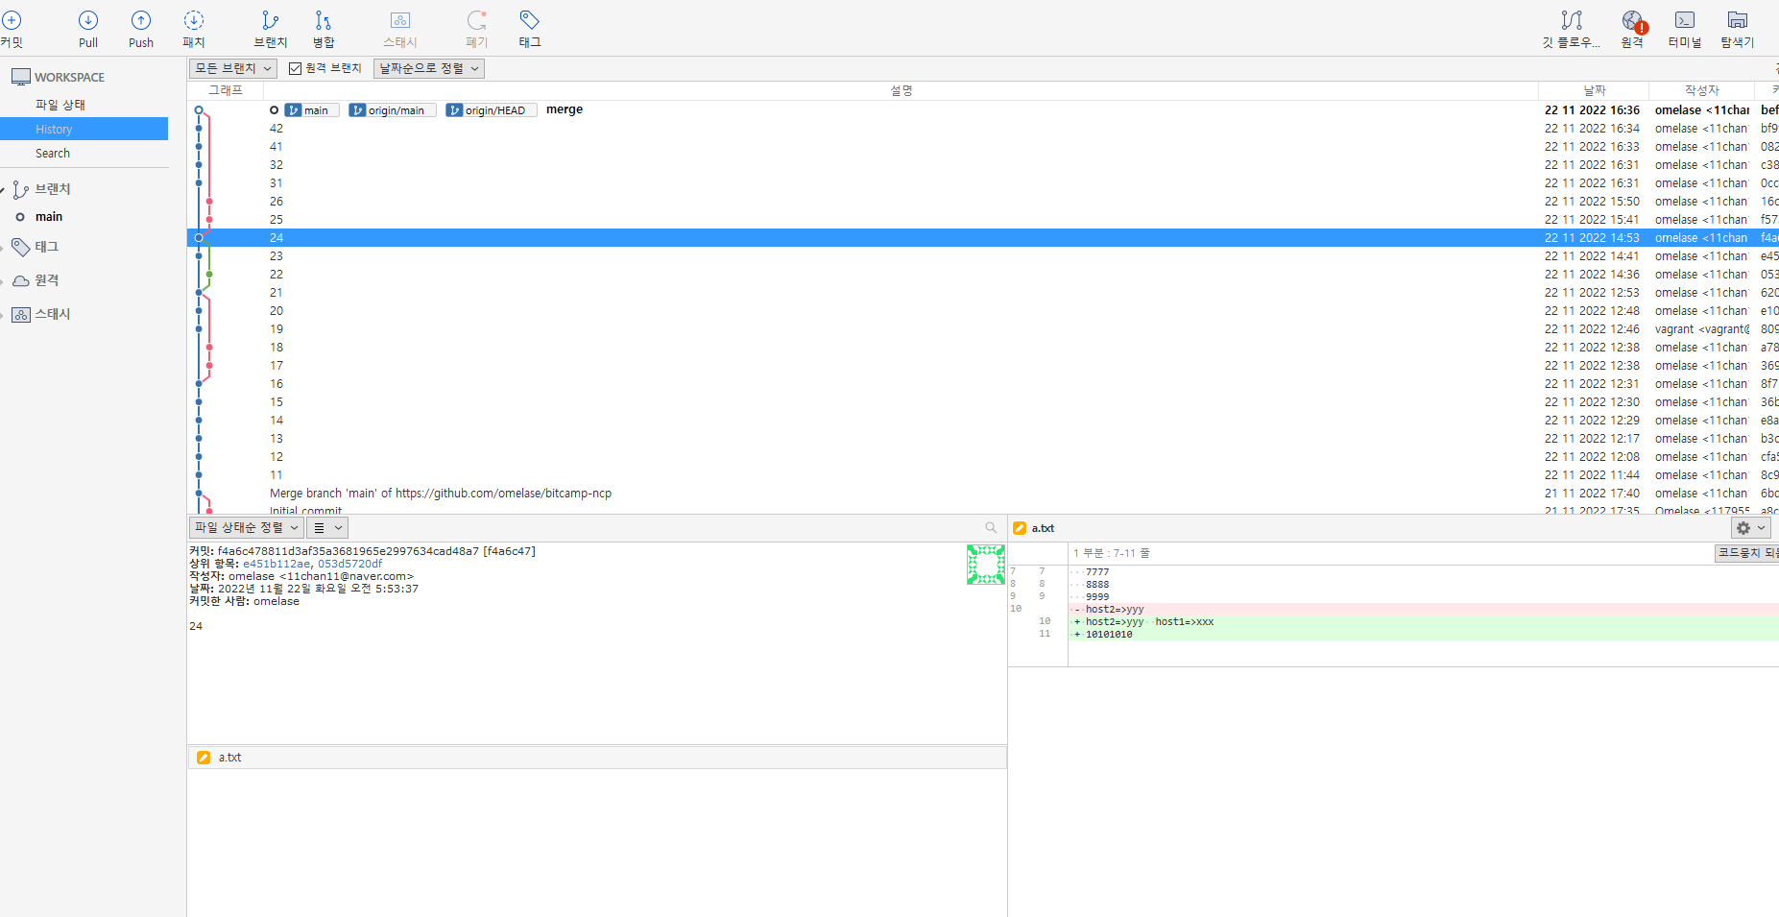Click the Tag (태그) toolbar icon
Screen dimensions: 1779x917
530,28
